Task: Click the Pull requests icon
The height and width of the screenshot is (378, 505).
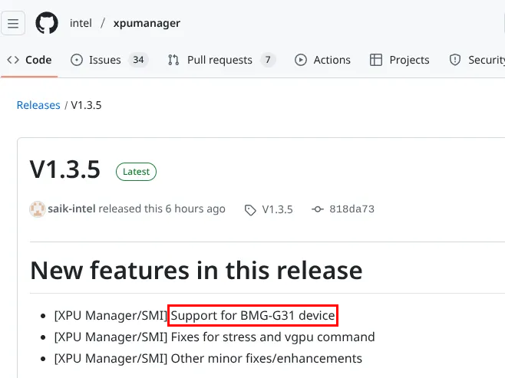Action: 173,60
